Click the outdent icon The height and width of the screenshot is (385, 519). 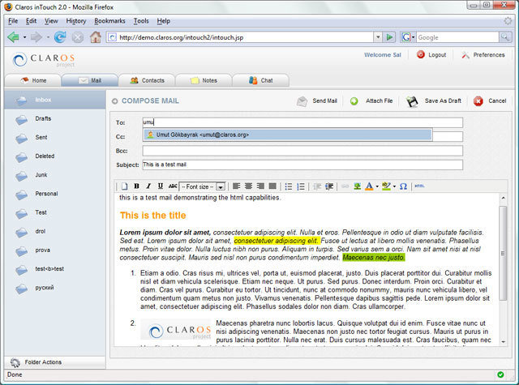click(317, 186)
